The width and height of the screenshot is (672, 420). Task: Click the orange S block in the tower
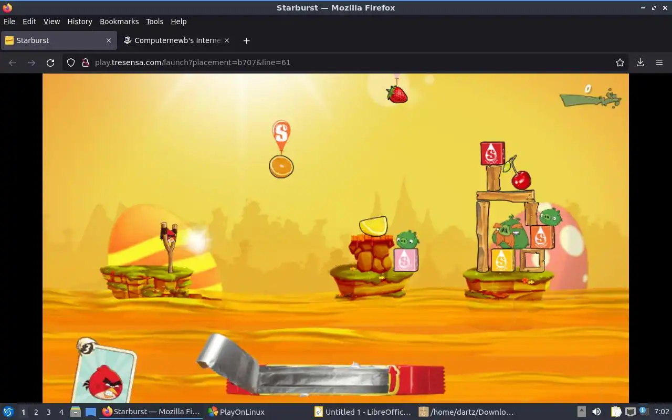tap(542, 237)
